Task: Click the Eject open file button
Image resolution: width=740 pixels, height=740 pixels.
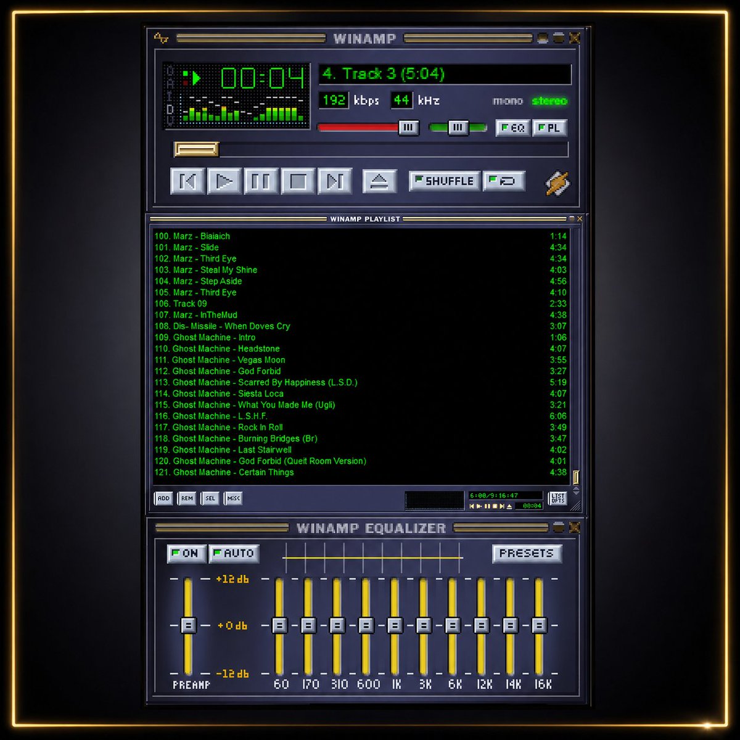Action: pyautogui.click(x=379, y=181)
